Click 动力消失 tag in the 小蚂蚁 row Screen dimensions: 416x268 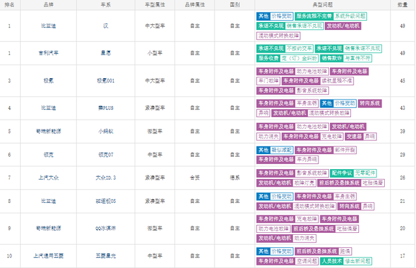pos(268,137)
